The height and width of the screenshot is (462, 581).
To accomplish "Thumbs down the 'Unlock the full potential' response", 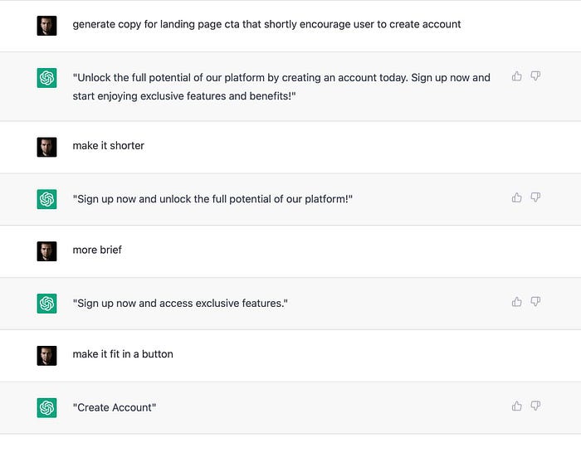I will (x=535, y=76).
